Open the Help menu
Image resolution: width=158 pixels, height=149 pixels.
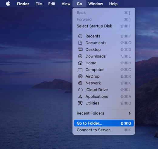(x=113, y=4)
